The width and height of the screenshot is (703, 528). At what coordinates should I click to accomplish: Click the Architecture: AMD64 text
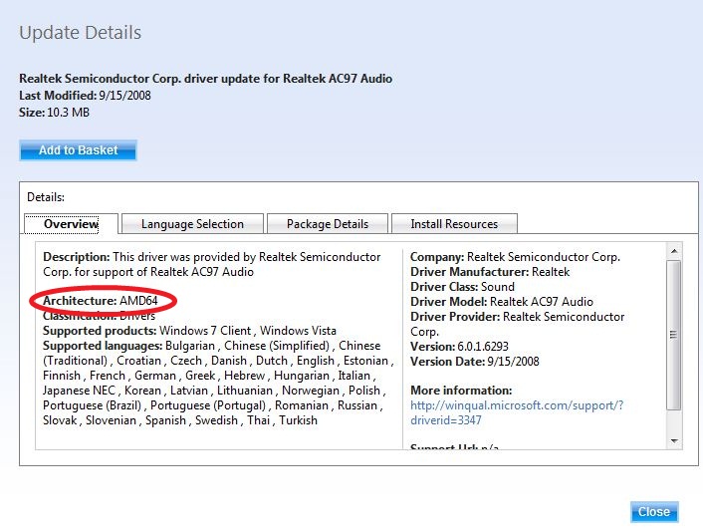pos(101,301)
